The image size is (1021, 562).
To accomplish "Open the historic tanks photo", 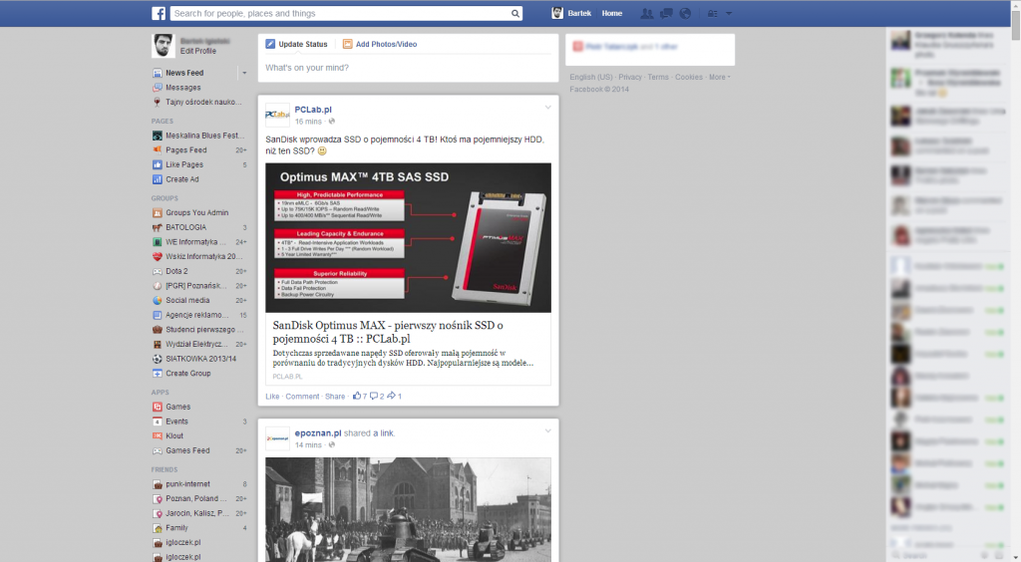I will 408,510.
